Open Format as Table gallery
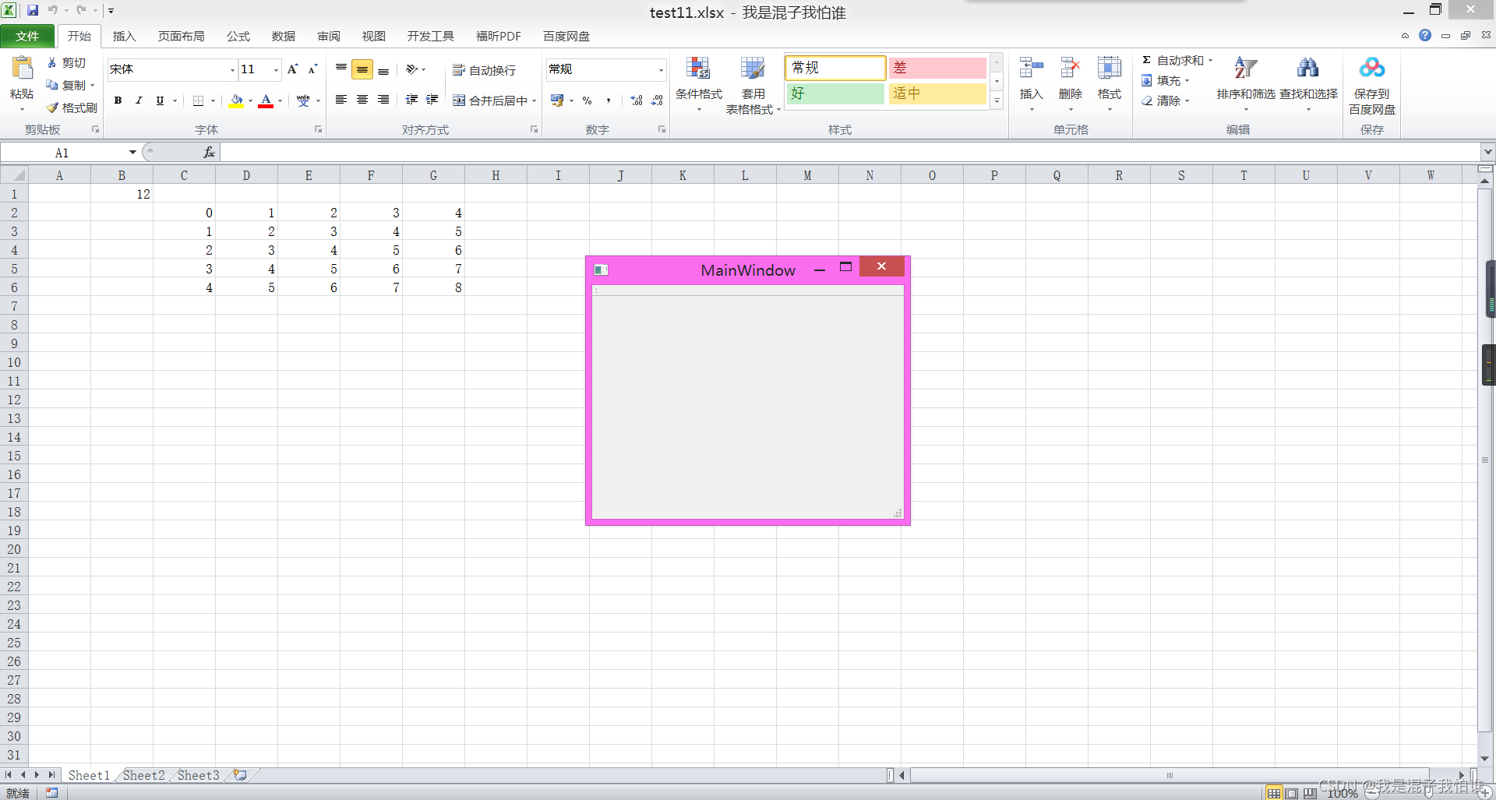Image resolution: width=1496 pixels, height=800 pixels. [x=753, y=85]
